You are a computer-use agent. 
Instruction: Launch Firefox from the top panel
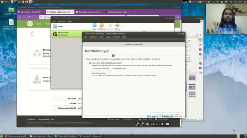(26, 2)
